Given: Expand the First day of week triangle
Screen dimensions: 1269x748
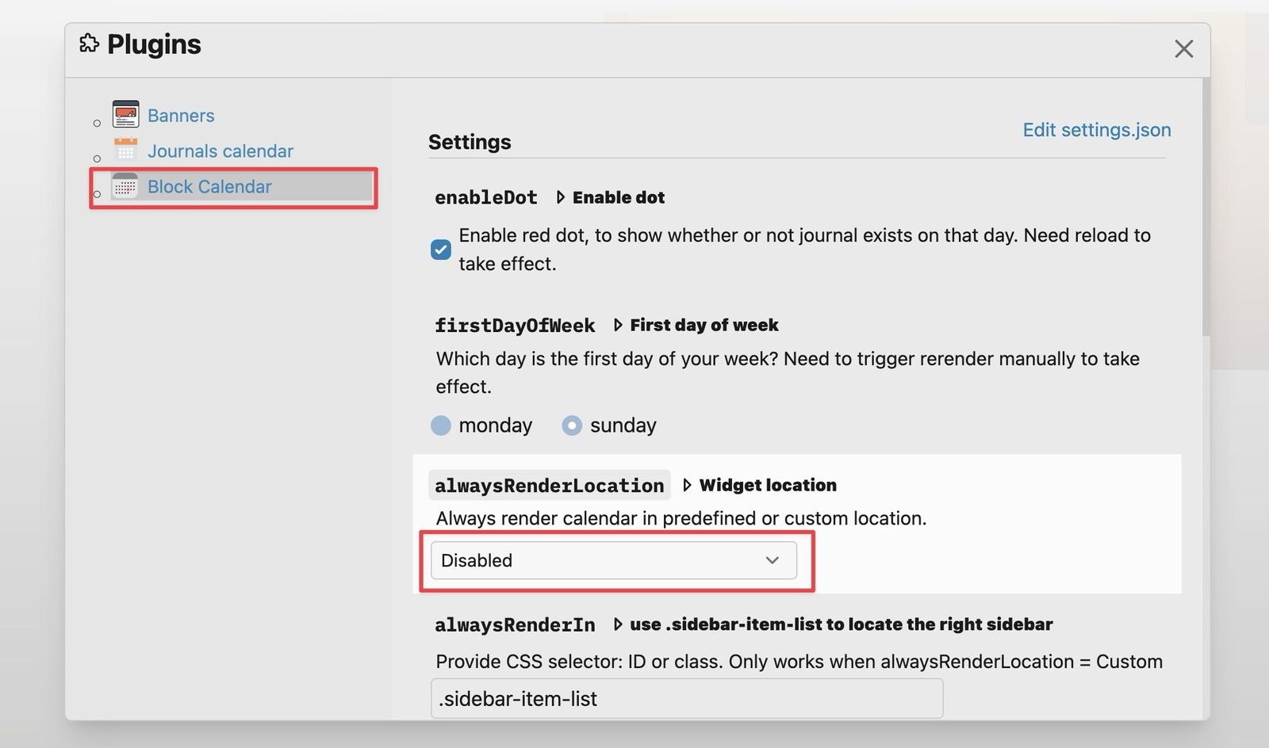Looking at the screenshot, I should (618, 325).
